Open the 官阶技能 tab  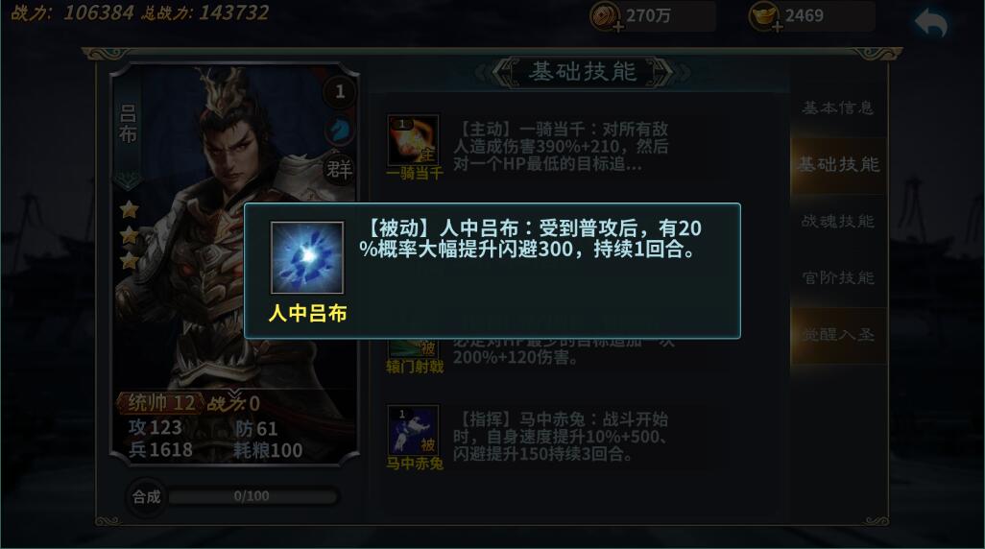pos(838,277)
